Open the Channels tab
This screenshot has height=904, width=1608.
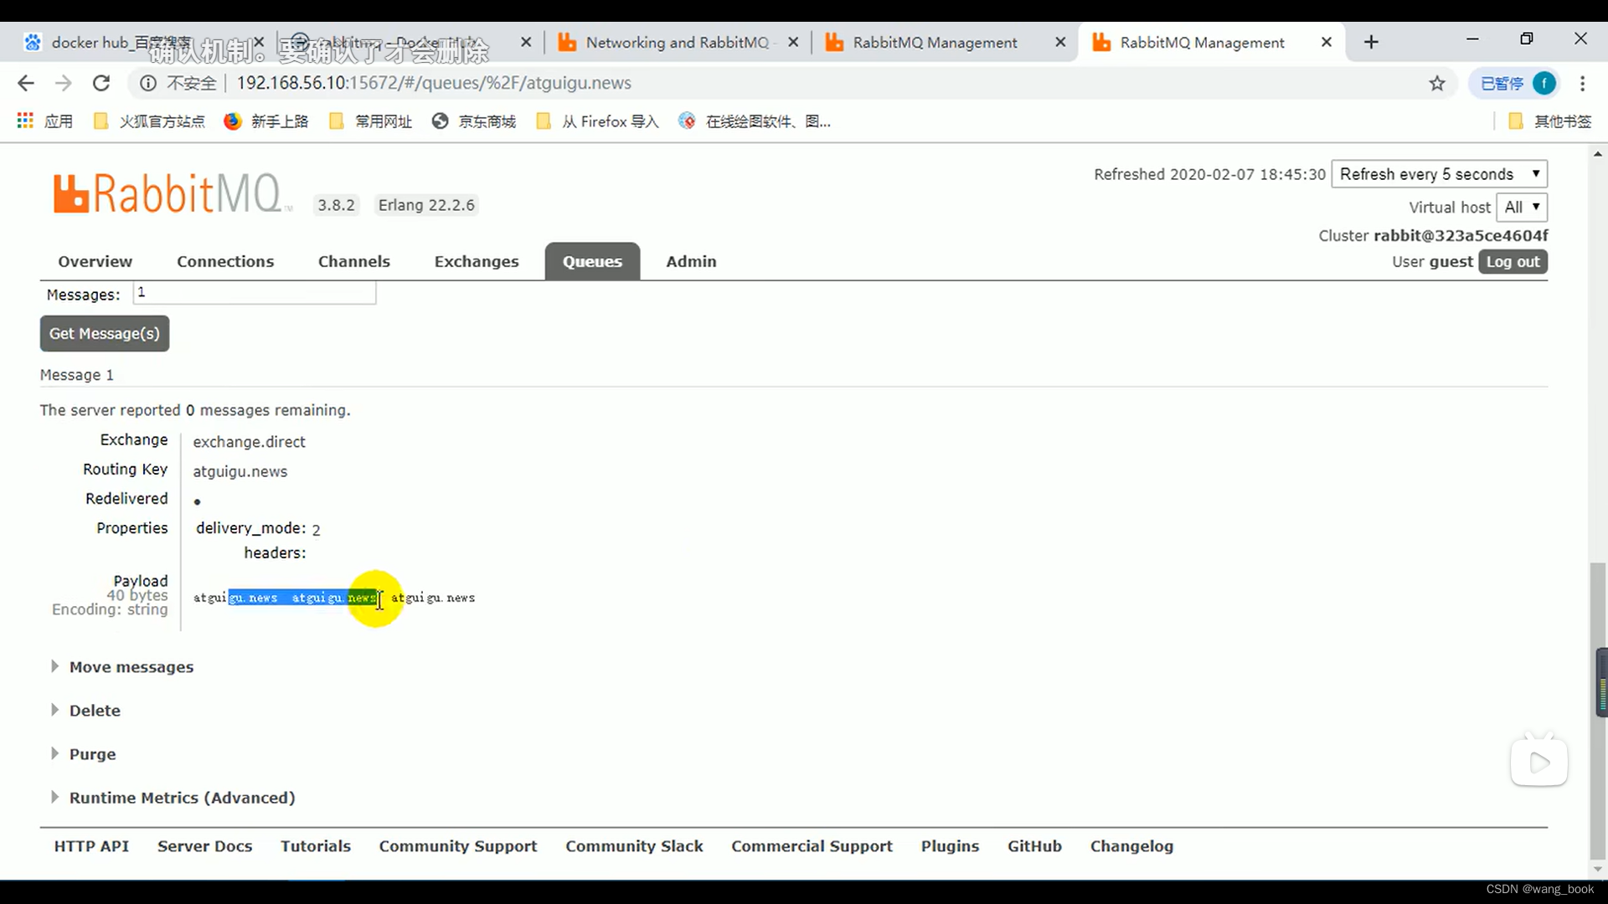[x=353, y=261]
